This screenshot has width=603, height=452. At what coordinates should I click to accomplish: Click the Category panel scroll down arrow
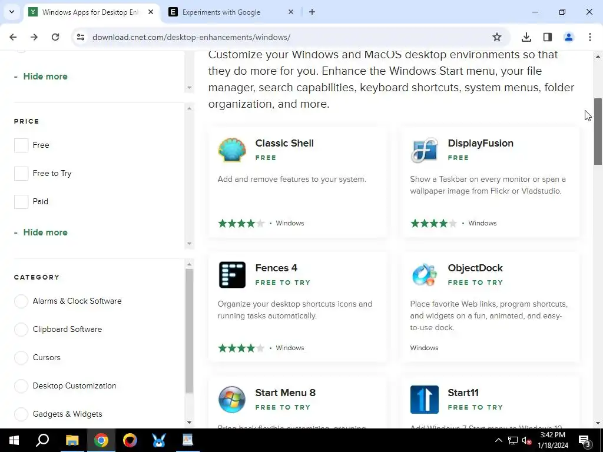point(189,423)
